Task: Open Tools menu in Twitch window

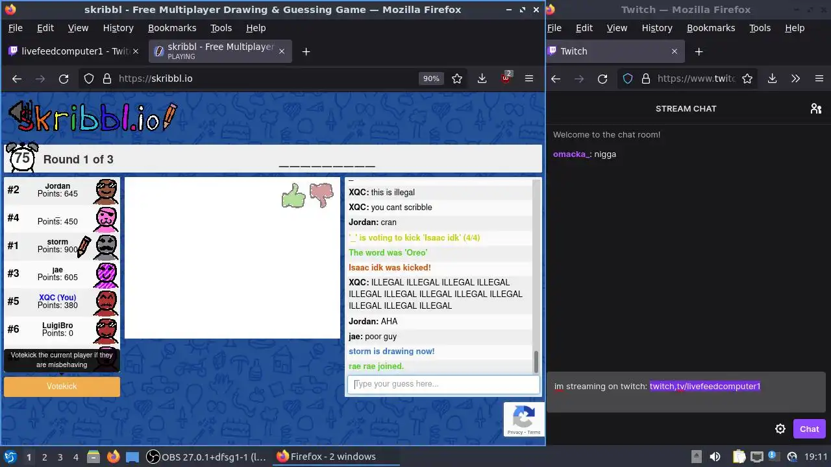Action: point(760,28)
